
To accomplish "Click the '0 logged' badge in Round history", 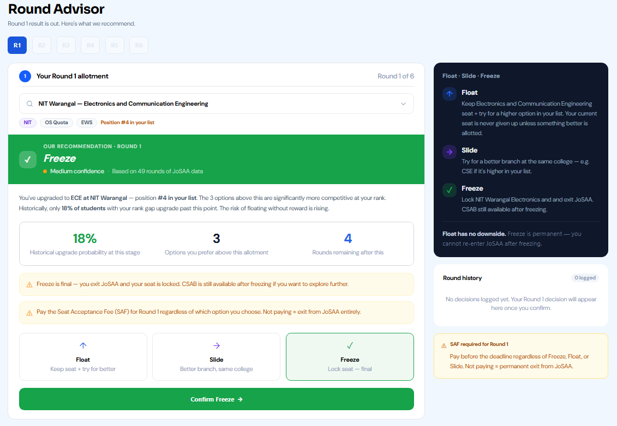I will coord(585,278).
